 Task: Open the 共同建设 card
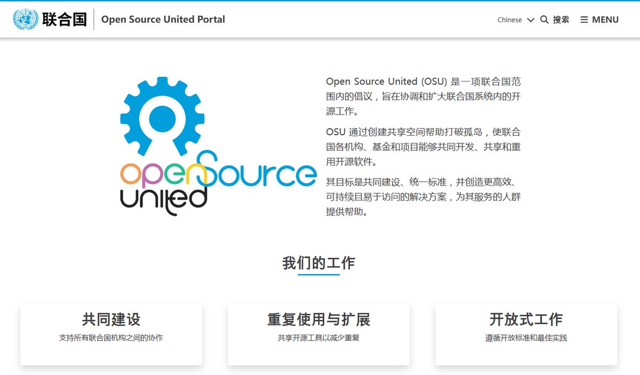pos(111,334)
